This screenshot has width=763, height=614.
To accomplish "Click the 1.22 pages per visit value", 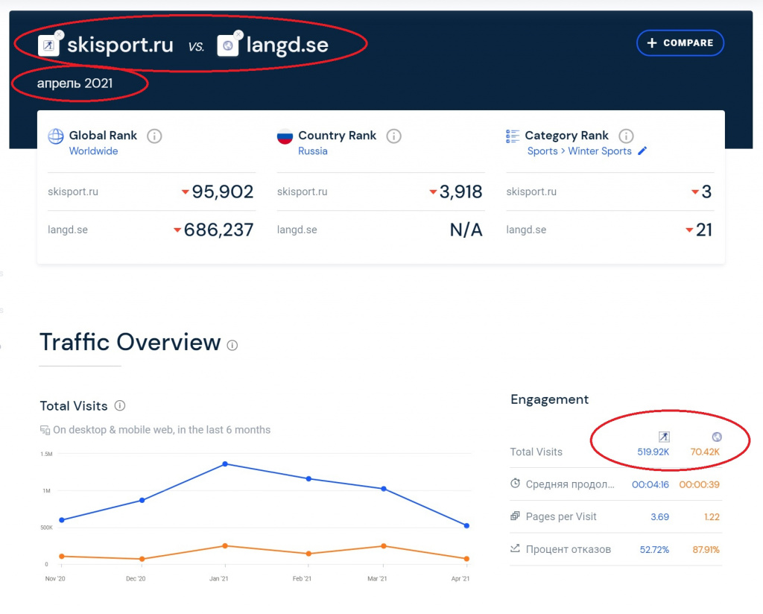I will (712, 516).
